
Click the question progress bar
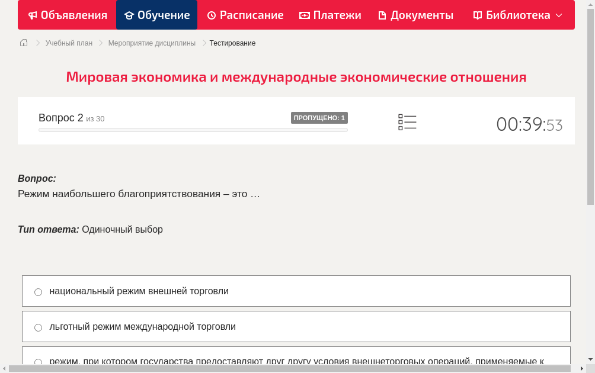193,130
